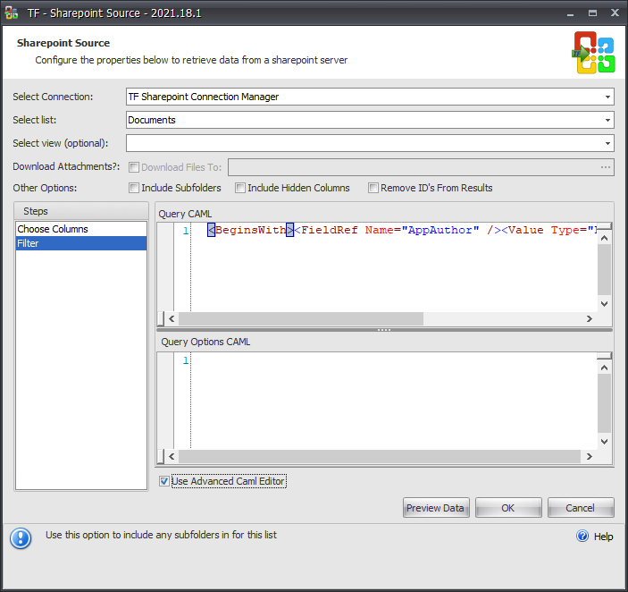The height and width of the screenshot is (592, 628).
Task: Click the OK button
Action: tap(508, 508)
